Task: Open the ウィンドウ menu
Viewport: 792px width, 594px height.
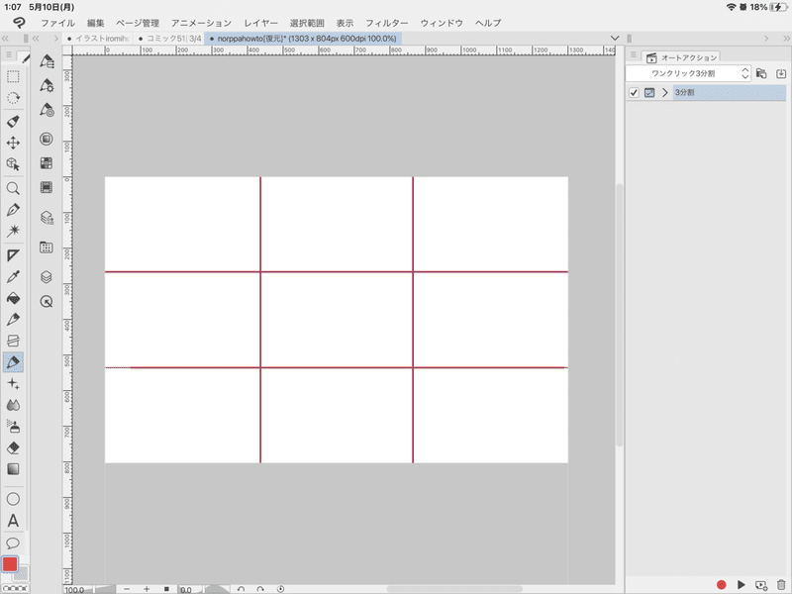Action: [442, 23]
